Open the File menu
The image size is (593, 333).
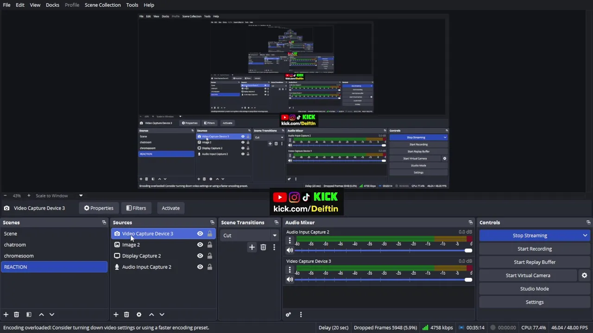pyautogui.click(x=6, y=5)
